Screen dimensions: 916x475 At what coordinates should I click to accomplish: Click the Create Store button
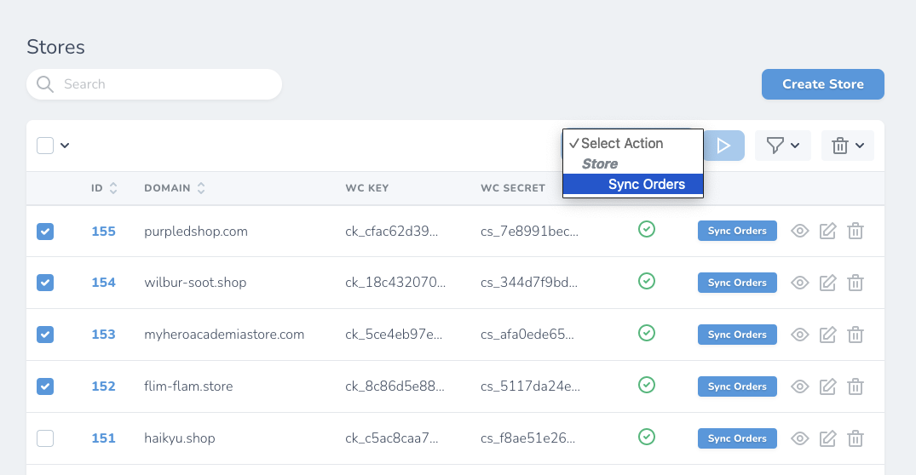[x=822, y=84]
